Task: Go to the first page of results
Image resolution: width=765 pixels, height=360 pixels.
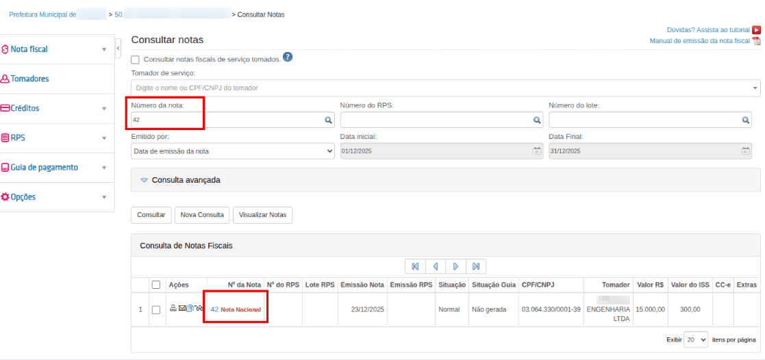Action: click(x=415, y=266)
